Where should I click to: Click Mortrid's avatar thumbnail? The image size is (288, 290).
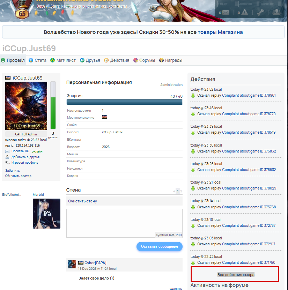pos(47,214)
